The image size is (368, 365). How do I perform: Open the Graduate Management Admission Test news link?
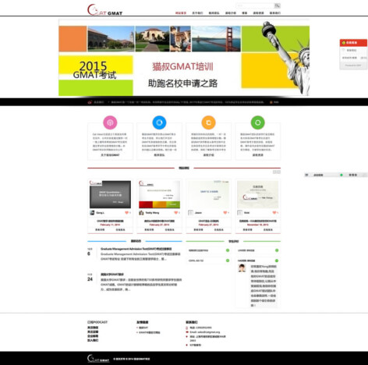pyautogui.click(x=136, y=249)
